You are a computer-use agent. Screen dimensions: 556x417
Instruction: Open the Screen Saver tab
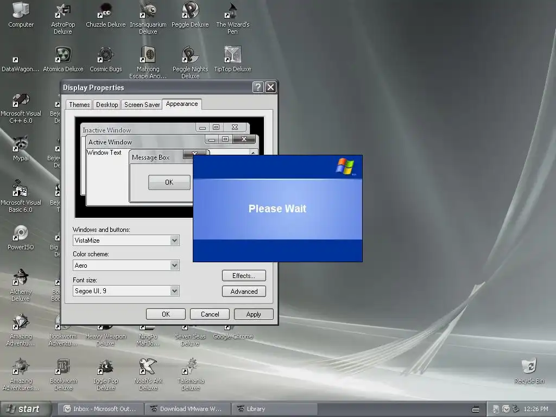point(142,105)
